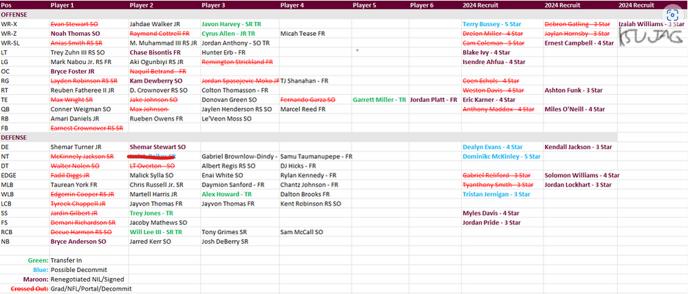Select the Dealyn Evans - 4 Star cell
Screen dimensions: 688x294
[x=491, y=147]
